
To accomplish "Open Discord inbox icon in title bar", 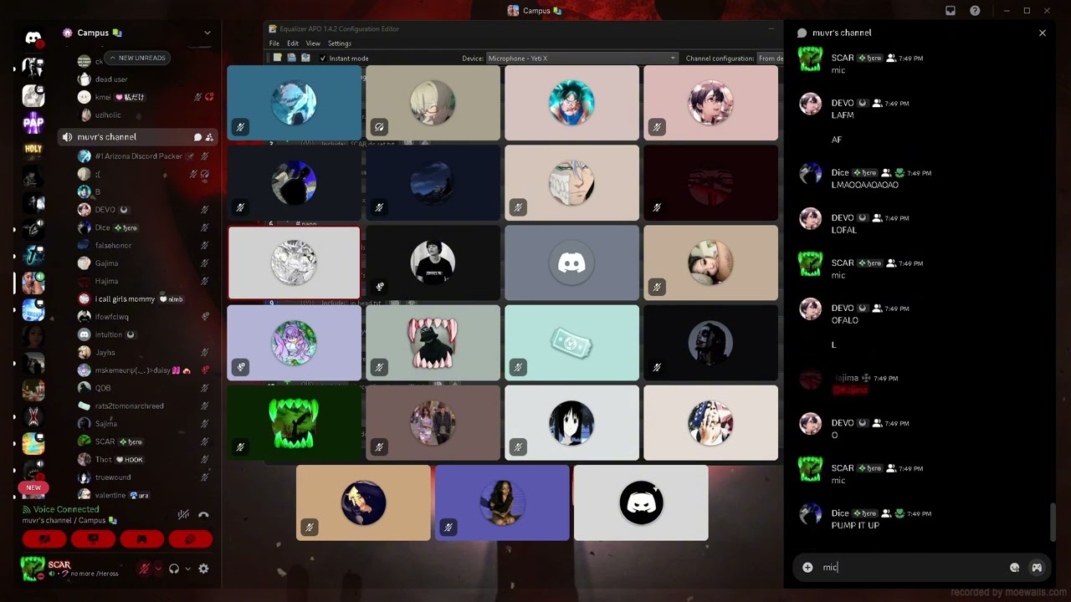I will click(951, 11).
